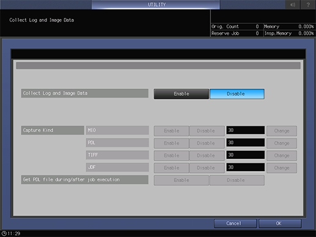Image resolution: width=316 pixels, height=237 pixels.
Task: Enable JDF capture kind
Action: pos(171,168)
